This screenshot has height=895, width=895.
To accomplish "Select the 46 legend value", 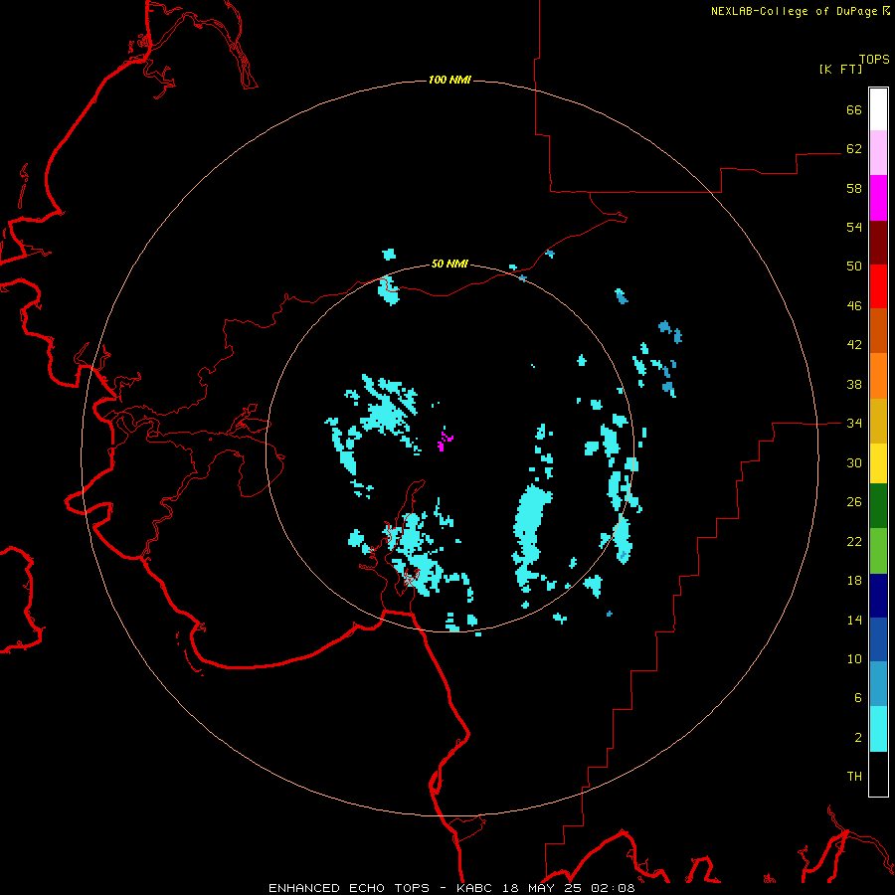I will click(x=854, y=306).
